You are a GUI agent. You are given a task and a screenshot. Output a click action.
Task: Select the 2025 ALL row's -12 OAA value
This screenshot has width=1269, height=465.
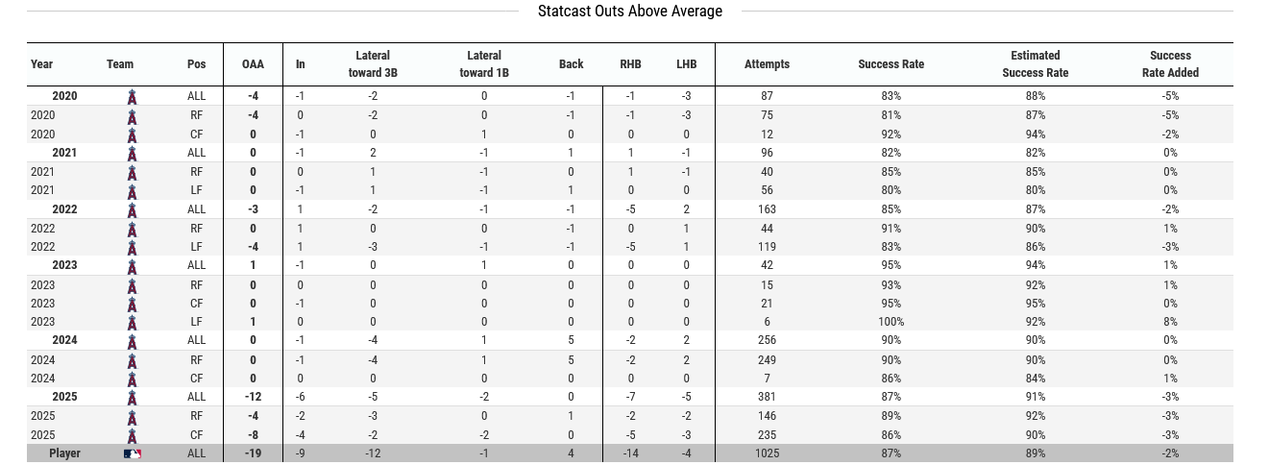(253, 398)
